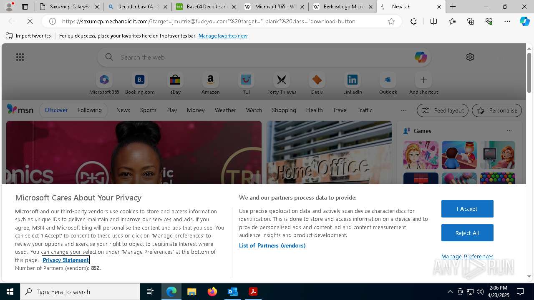This screenshot has height=300, width=534.
Task: Open the Booking.com shortcut tile
Action: tap(140, 83)
